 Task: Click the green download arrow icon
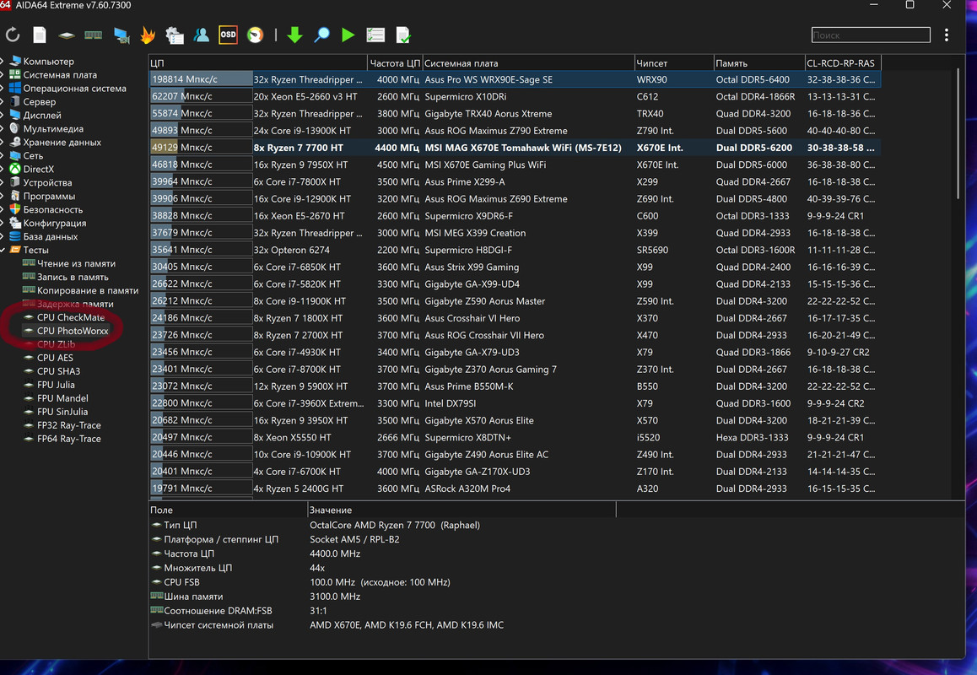click(x=294, y=35)
